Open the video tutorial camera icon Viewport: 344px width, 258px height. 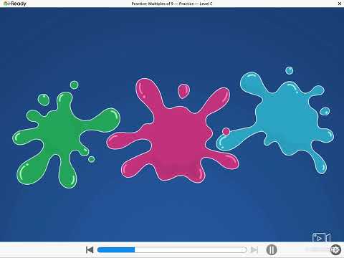tap(321, 237)
